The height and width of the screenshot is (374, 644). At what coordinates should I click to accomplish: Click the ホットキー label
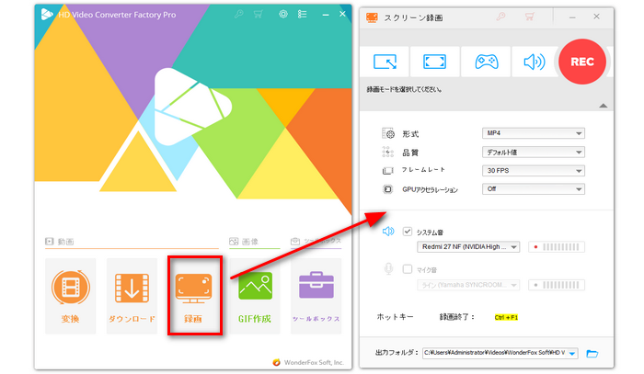[395, 317]
